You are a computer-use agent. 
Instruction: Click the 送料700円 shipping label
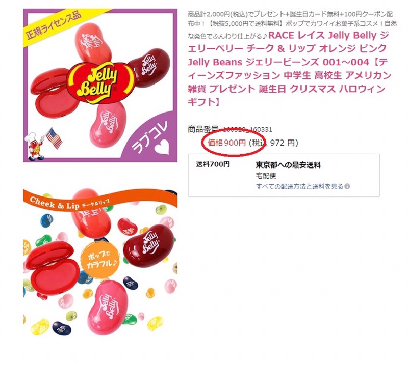coord(213,164)
